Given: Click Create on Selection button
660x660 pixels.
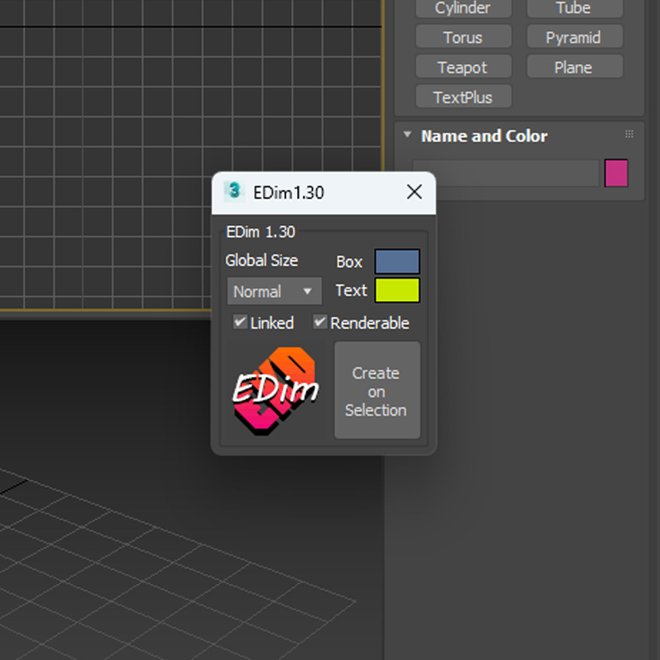Looking at the screenshot, I should point(377,390).
